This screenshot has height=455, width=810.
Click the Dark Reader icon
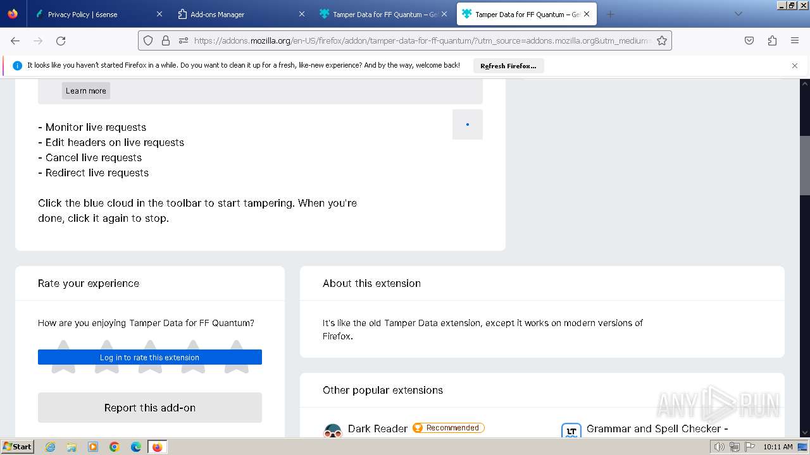[333, 430]
